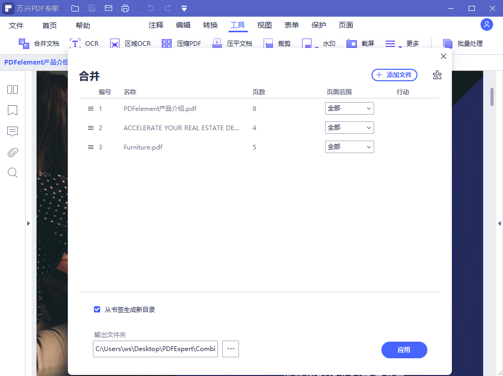Viewport: 503px width, 376px height.
Task: Open page range dropdown for Furniture.pdf
Action: pyautogui.click(x=349, y=146)
